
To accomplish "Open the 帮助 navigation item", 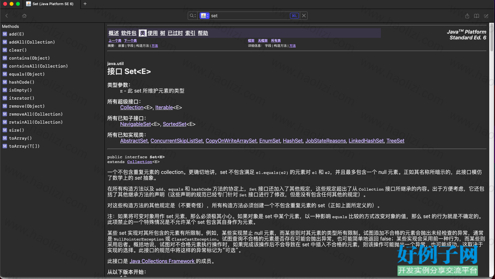I will point(203,33).
